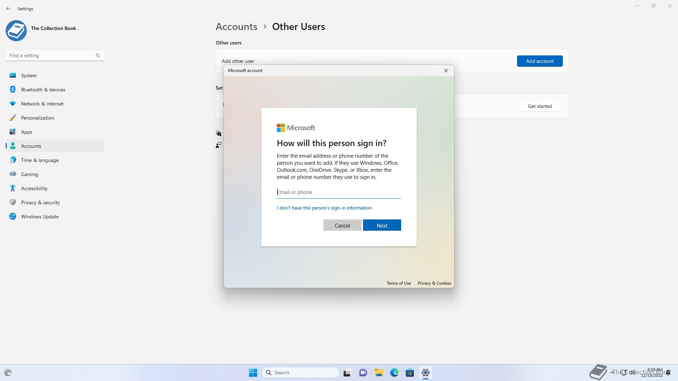
Task: Open Privacy & security settings
Action: coord(55,202)
